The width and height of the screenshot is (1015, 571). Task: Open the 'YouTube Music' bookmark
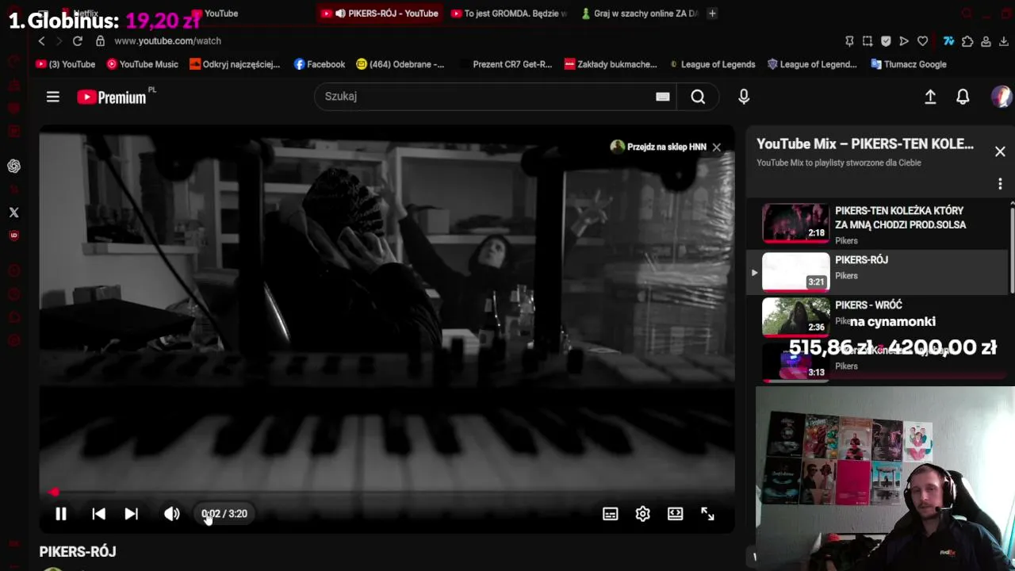143,64
